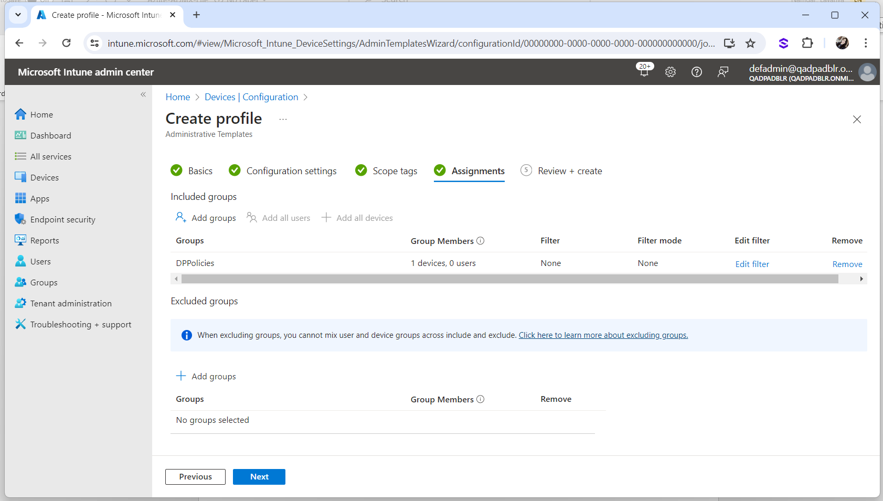
Task: Click the scrollbar left arrow
Action: 176,279
